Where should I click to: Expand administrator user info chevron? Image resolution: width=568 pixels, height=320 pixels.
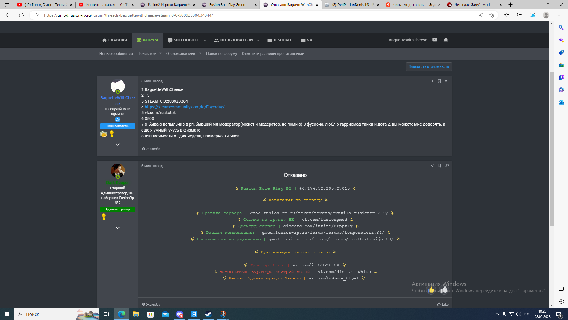117,228
